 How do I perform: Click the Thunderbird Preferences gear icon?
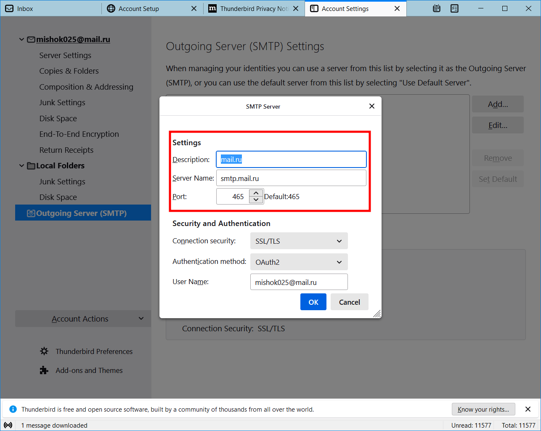44,351
